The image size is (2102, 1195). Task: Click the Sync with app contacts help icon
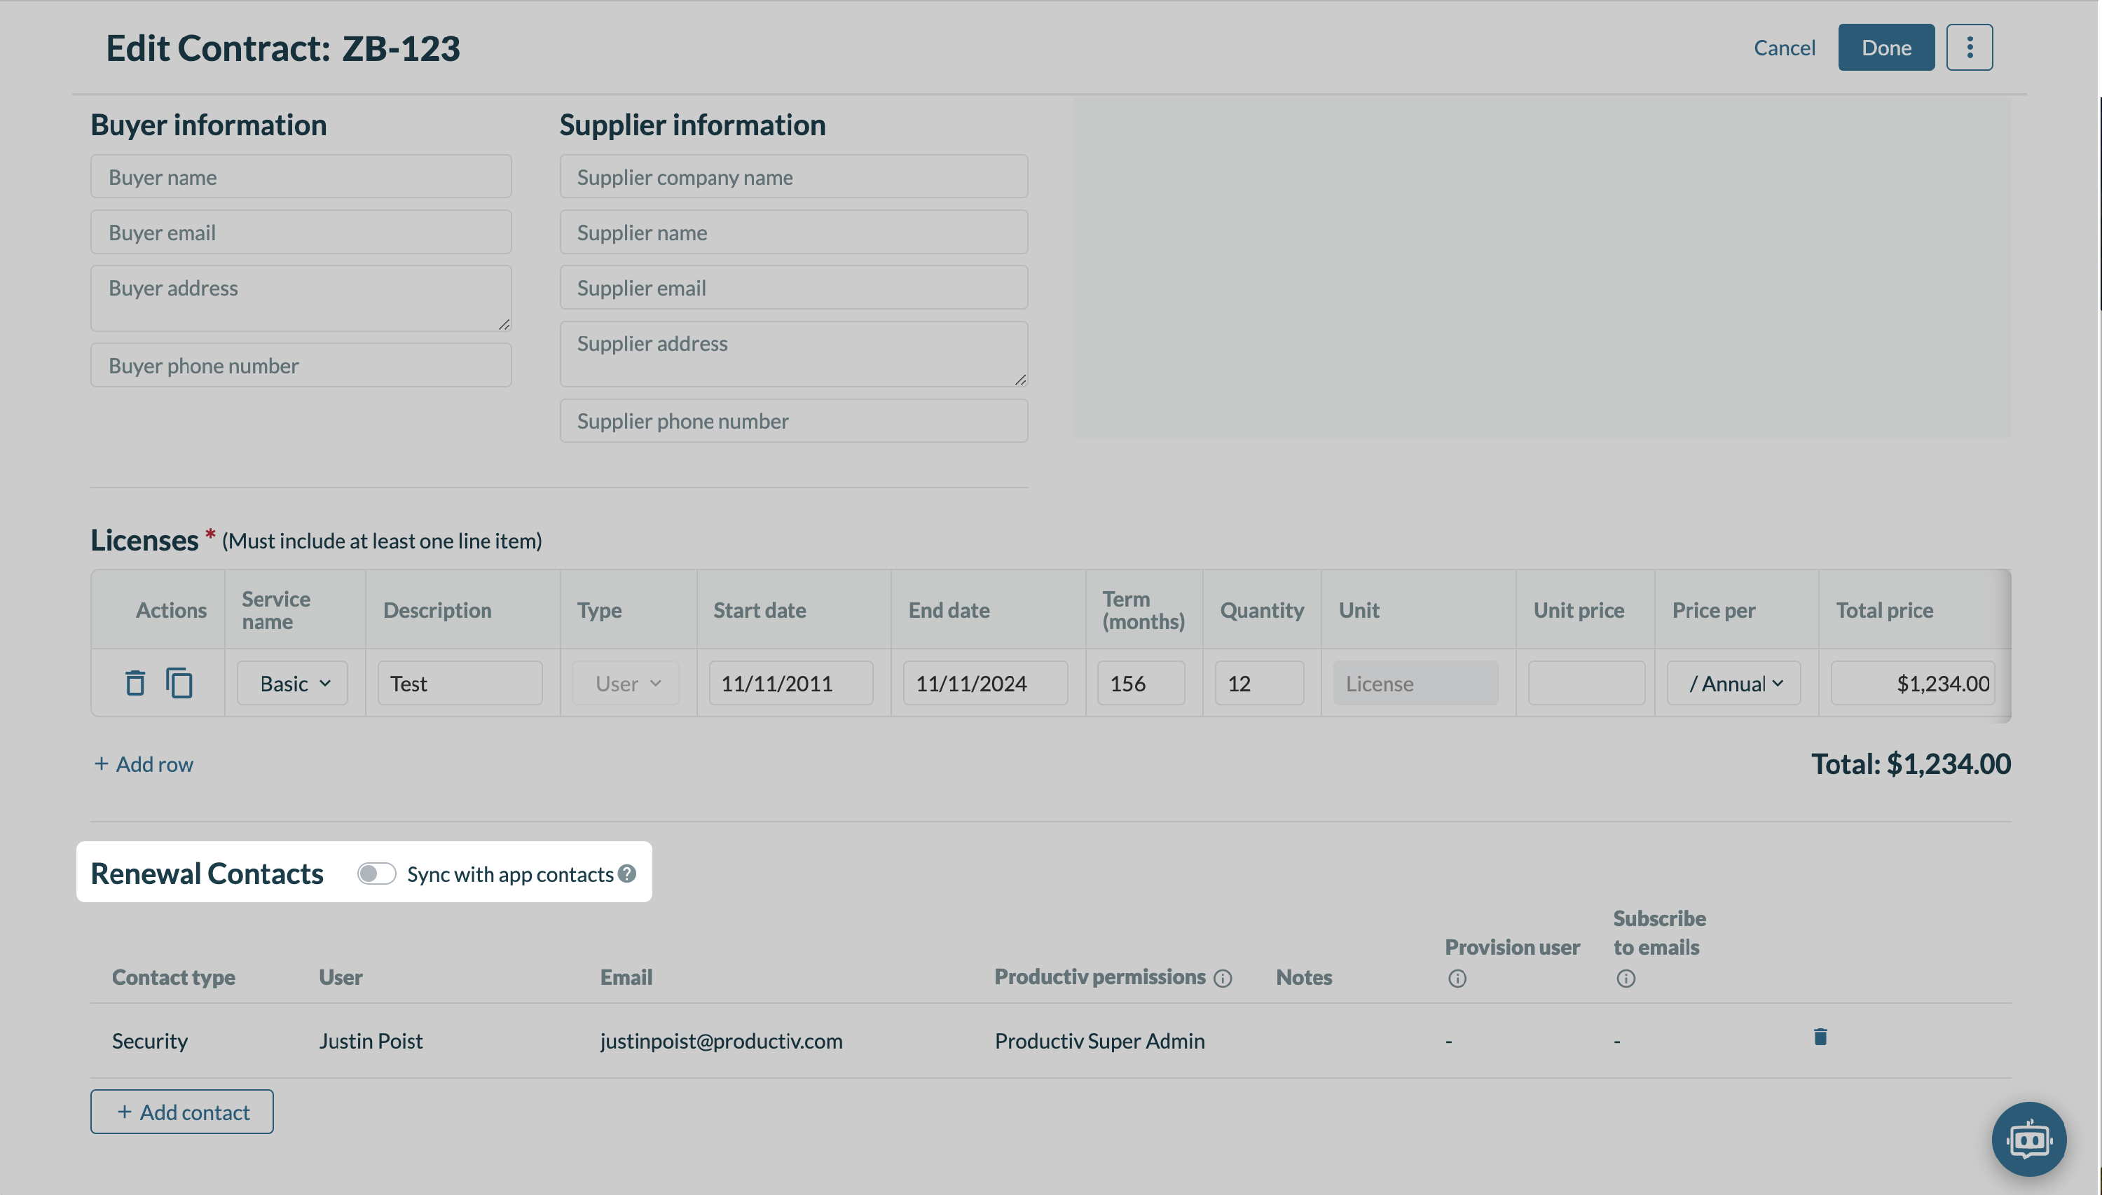(x=627, y=873)
